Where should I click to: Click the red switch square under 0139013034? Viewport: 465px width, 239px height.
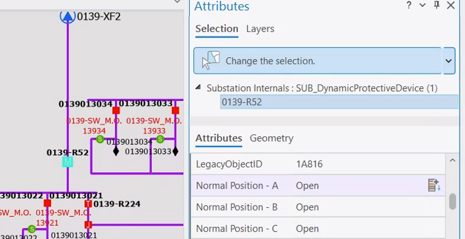click(x=116, y=111)
